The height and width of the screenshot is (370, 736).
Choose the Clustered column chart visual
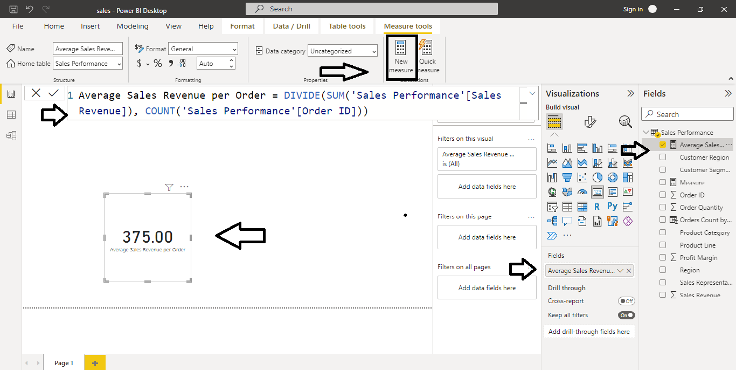point(598,148)
